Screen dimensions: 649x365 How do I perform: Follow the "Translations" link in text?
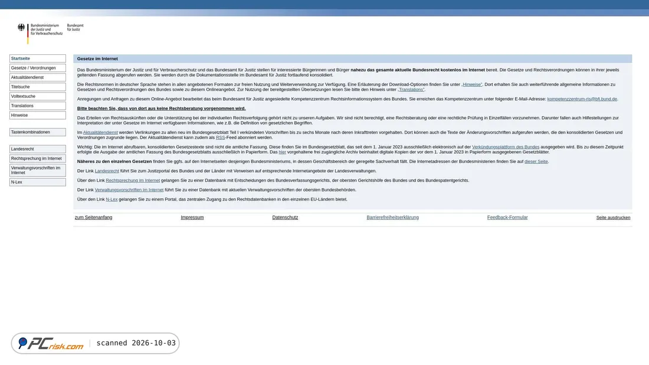411,90
